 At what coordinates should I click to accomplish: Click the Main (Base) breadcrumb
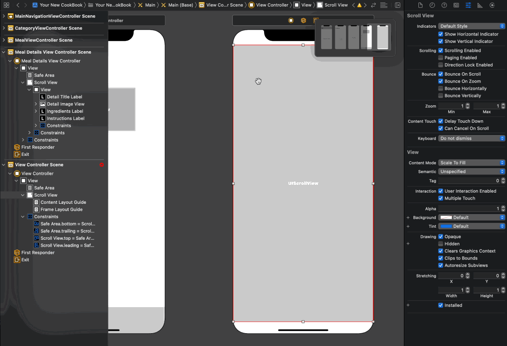click(x=177, y=5)
